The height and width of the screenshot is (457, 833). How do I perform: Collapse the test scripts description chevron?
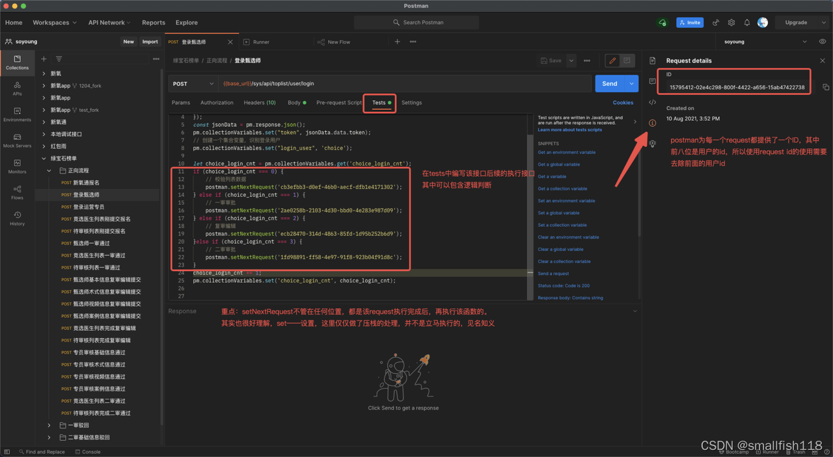635,122
